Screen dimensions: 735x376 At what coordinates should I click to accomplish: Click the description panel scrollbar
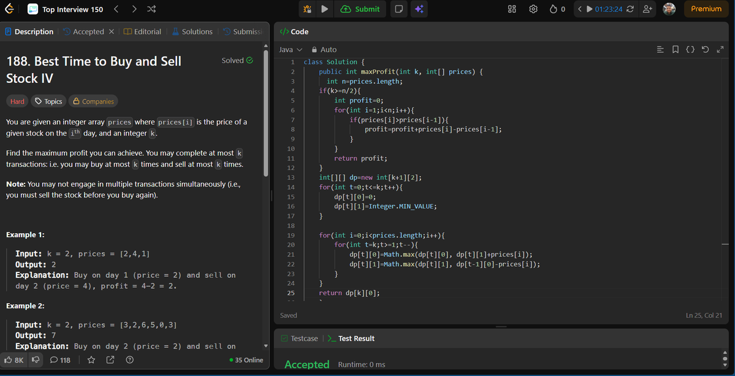tap(266, 112)
